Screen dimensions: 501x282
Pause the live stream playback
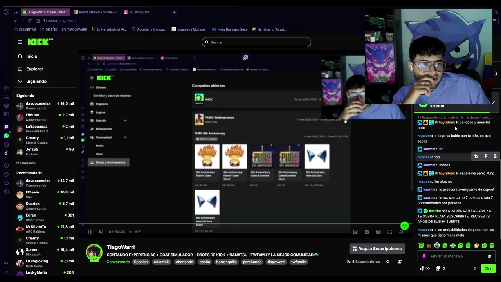coord(89,232)
